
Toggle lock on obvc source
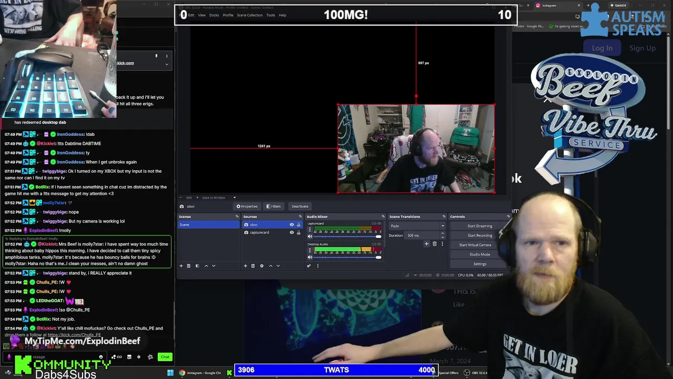(299, 225)
